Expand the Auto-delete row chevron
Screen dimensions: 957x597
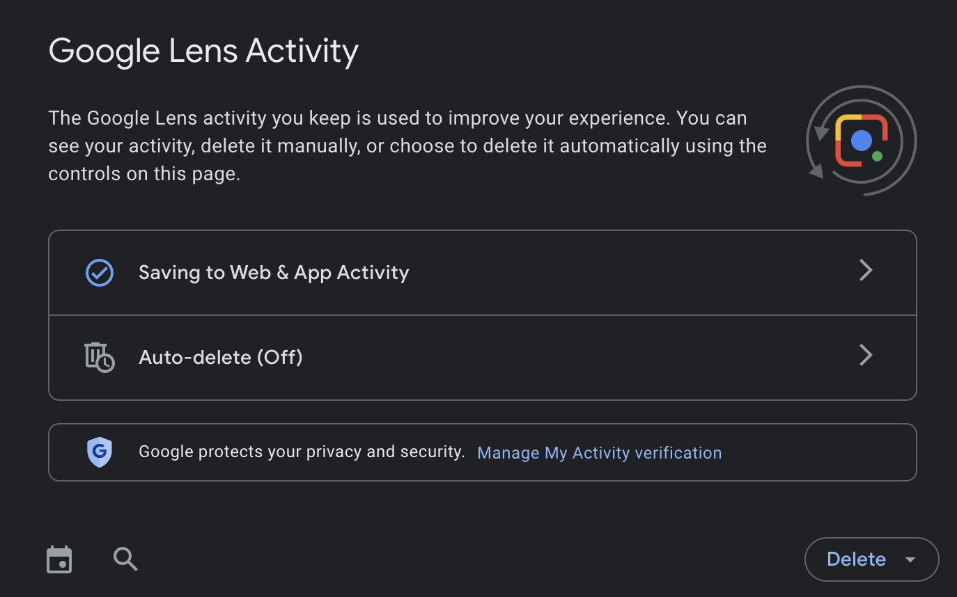866,355
